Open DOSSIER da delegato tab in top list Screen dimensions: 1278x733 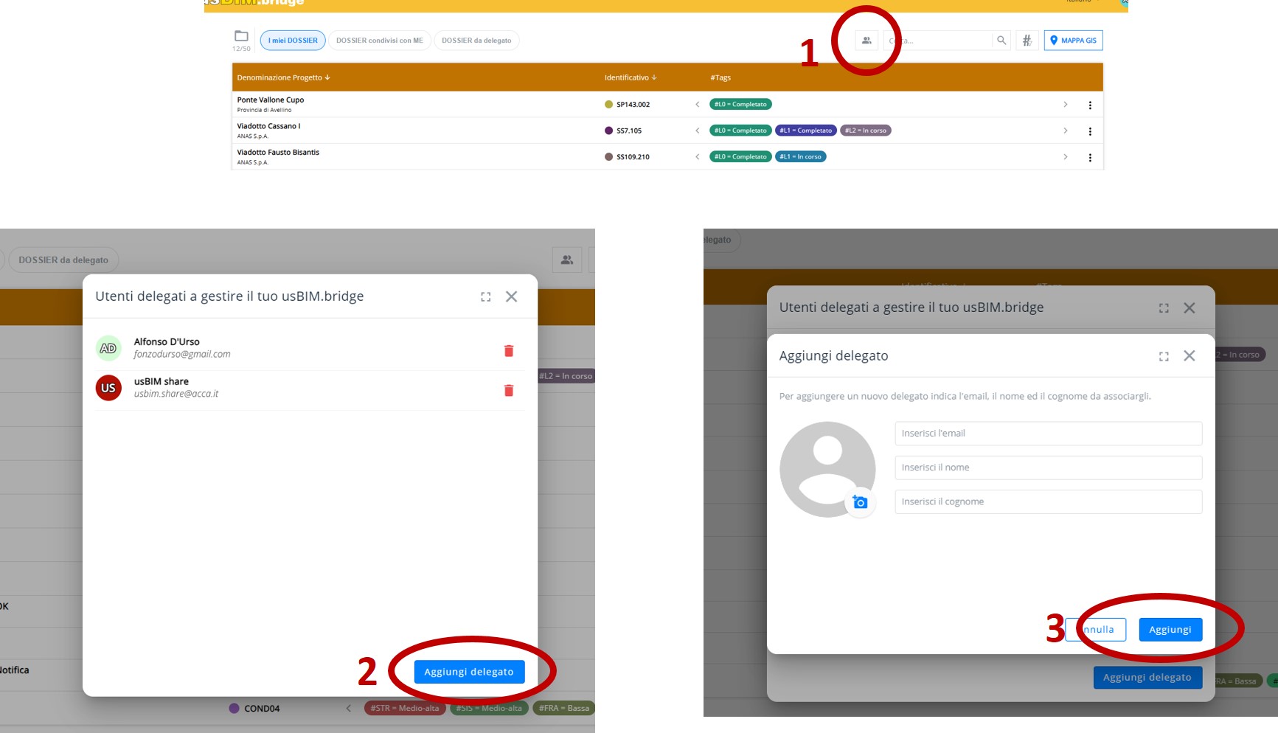click(x=476, y=41)
